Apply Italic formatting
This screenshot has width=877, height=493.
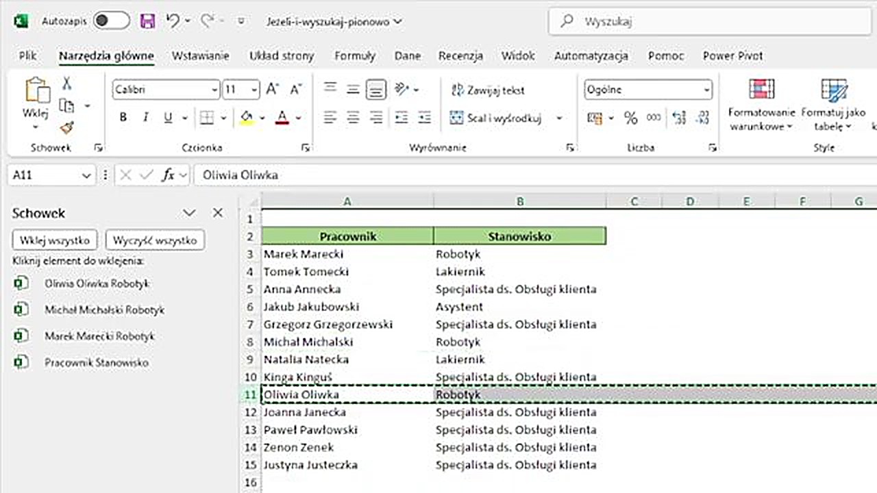145,118
